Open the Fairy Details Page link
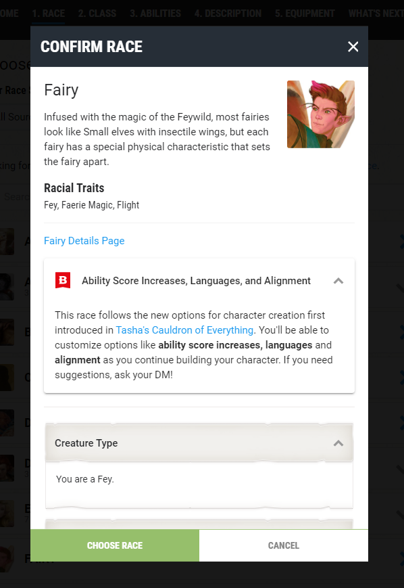Image resolution: width=404 pixels, height=588 pixels. point(84,241)
